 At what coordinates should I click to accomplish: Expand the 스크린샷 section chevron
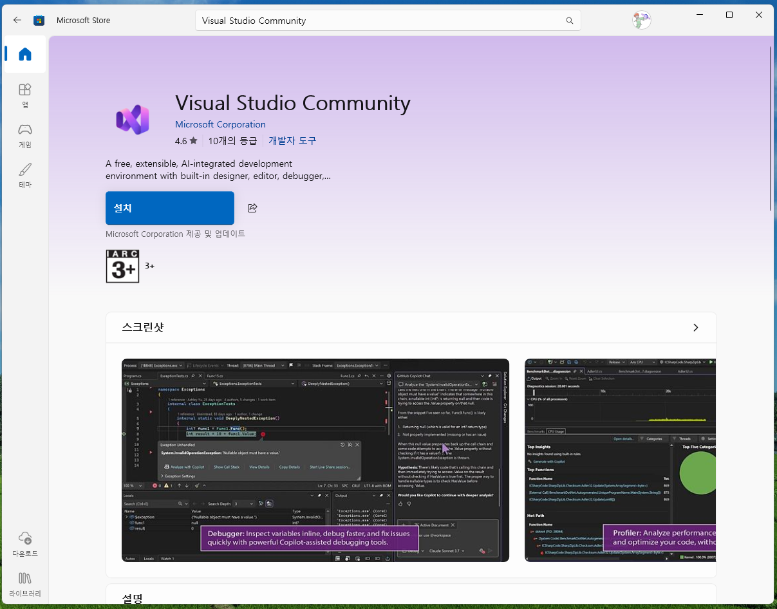pos(695,328)
